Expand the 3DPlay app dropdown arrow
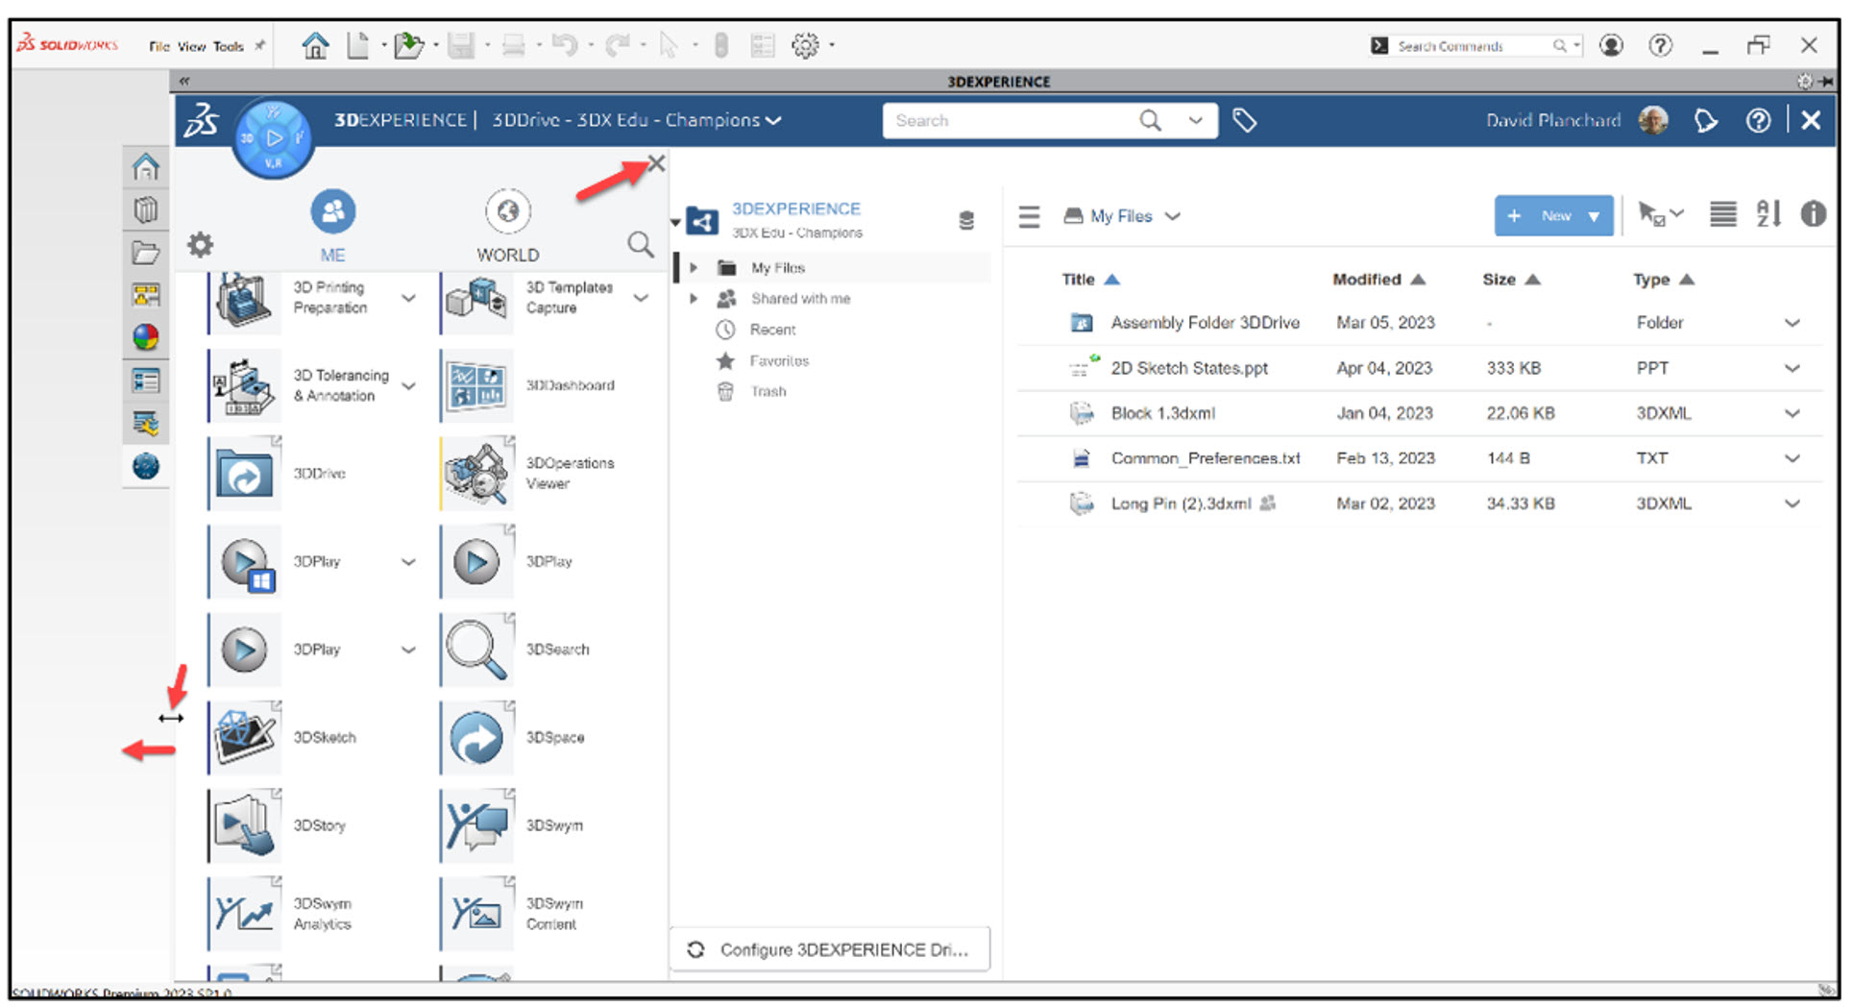Screen dimensions: 1853x1007 [409, 562]
